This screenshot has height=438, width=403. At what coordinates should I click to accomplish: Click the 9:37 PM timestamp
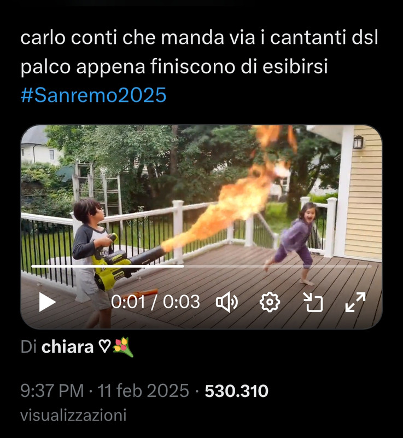(52, 390)
